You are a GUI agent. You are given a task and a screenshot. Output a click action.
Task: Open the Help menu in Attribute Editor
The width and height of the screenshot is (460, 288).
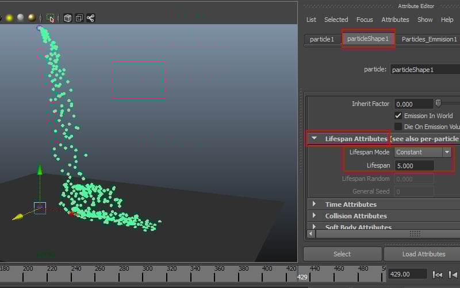(447, 20)
